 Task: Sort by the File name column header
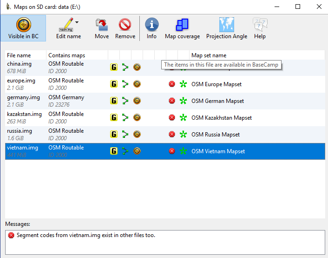coord(26,55)
